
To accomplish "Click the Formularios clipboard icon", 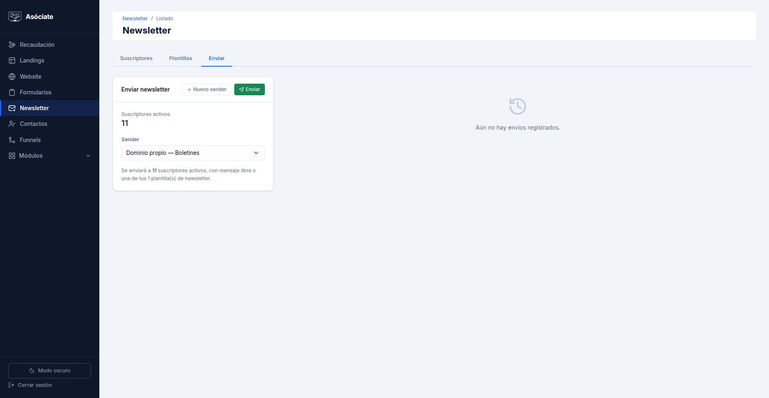I will click(12, 92).
